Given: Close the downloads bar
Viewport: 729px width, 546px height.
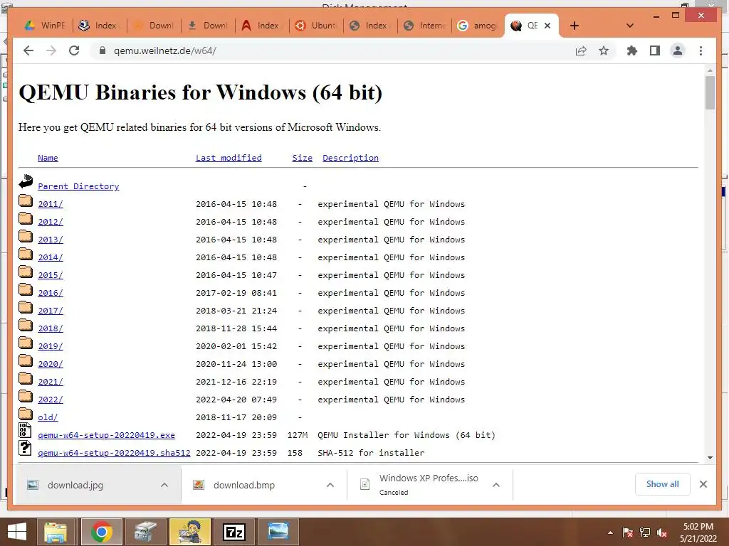Looking at the screenshot, I should [703, 484].
